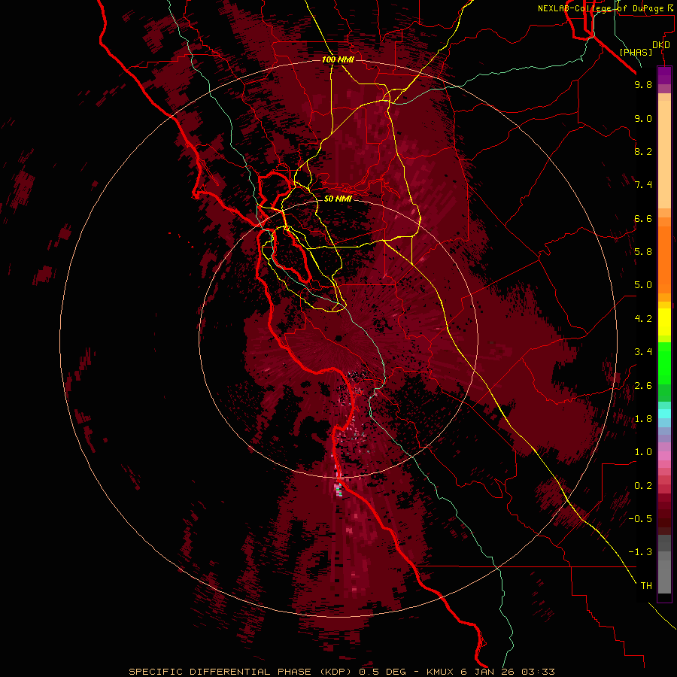The width and height of the screenshot is (677, 677).
Task: Click the 4.2 value on the color scale
Action: click(643, 319)
